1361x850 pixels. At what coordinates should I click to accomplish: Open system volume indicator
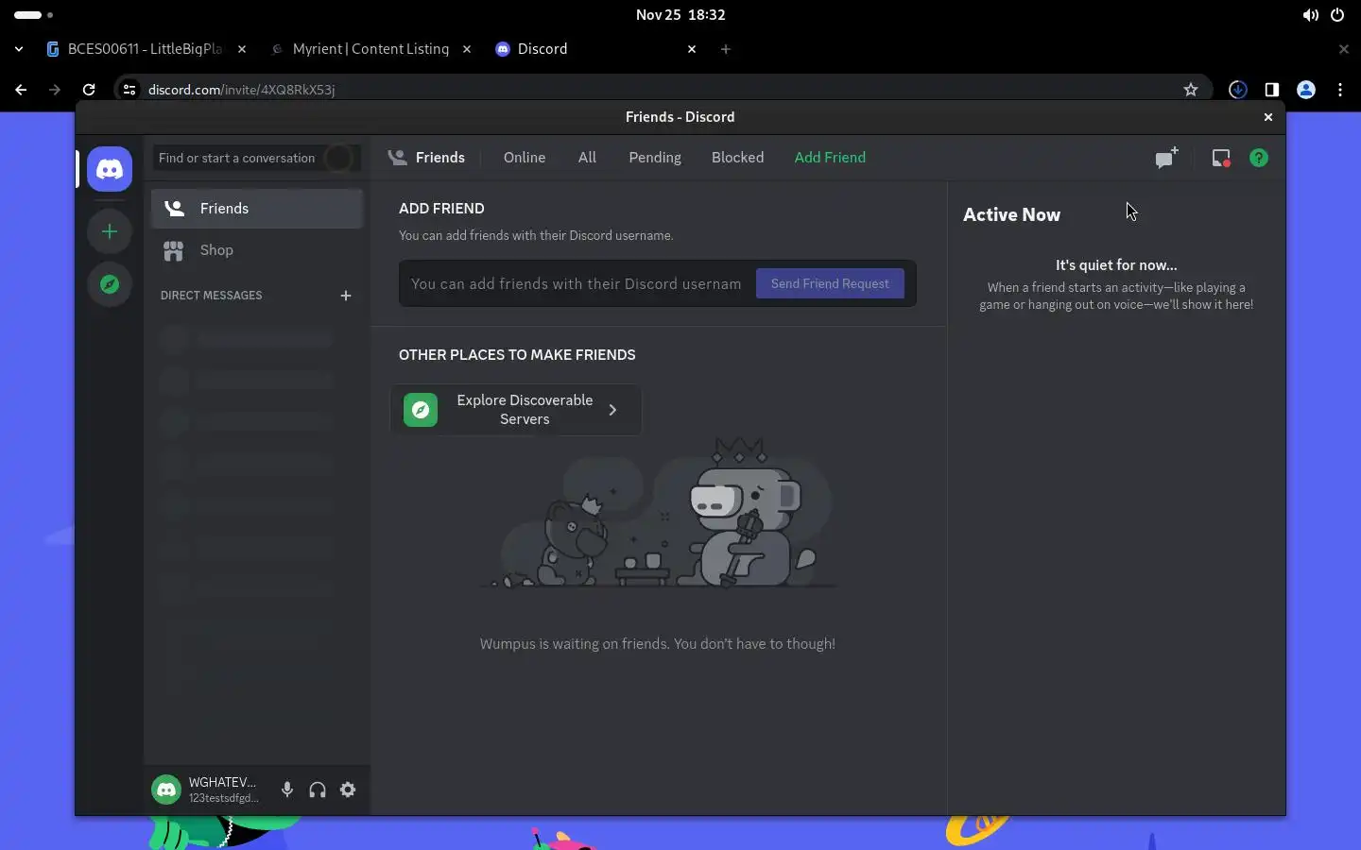click(x=1310, y=15)
